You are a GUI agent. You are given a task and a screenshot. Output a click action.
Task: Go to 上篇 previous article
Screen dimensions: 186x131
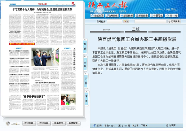(x=135, y=125)
